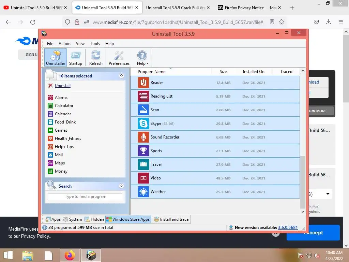The width and height of the screenshot is (349, 262).
Task: Select the Video app icon
Action: (x=143, y=178)
